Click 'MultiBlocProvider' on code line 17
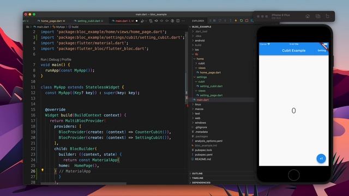The width and height of the screenshot is (349, 196). (x=85, y=121)
